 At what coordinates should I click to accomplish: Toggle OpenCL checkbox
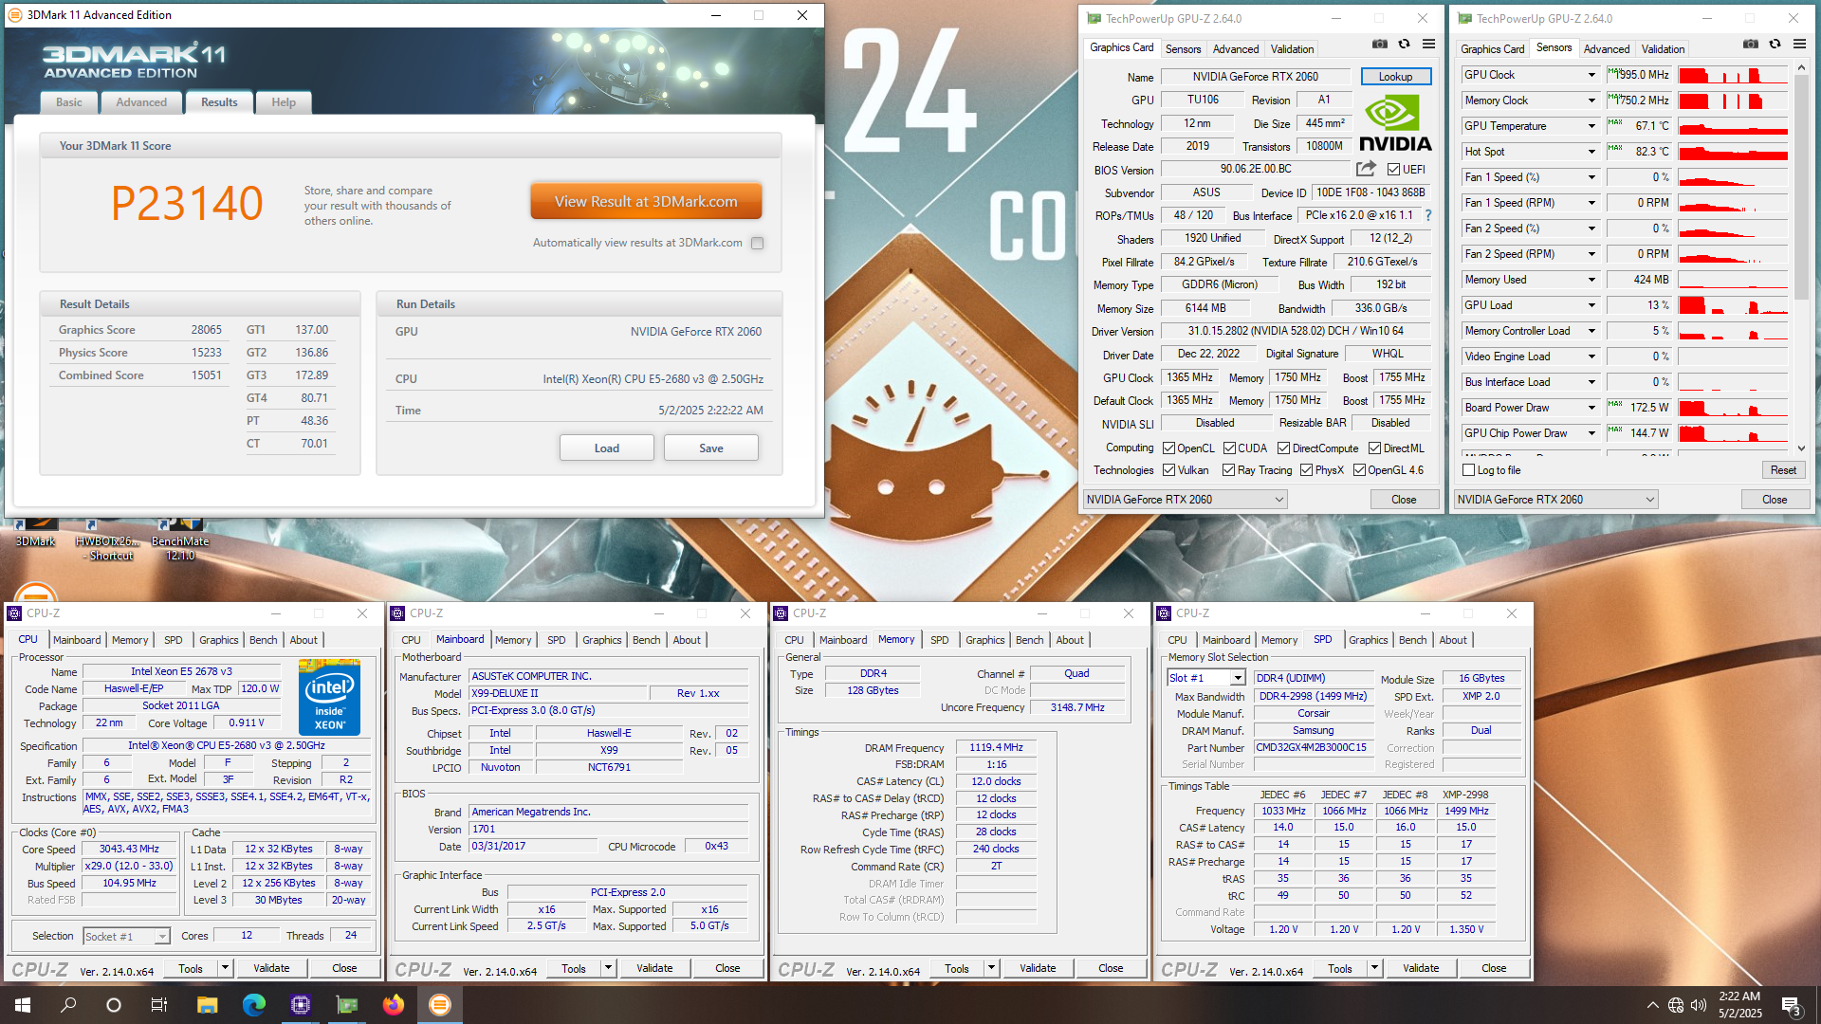click(x=1168, y=448)
